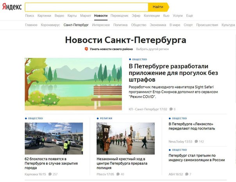Click the yellow Найти search button
Viewport: 236px width, 182px height.
[158, 7]
